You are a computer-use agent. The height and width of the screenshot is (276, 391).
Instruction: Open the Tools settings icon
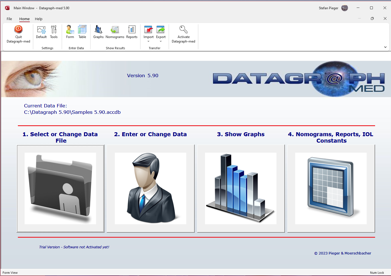[x=54, y=30]
